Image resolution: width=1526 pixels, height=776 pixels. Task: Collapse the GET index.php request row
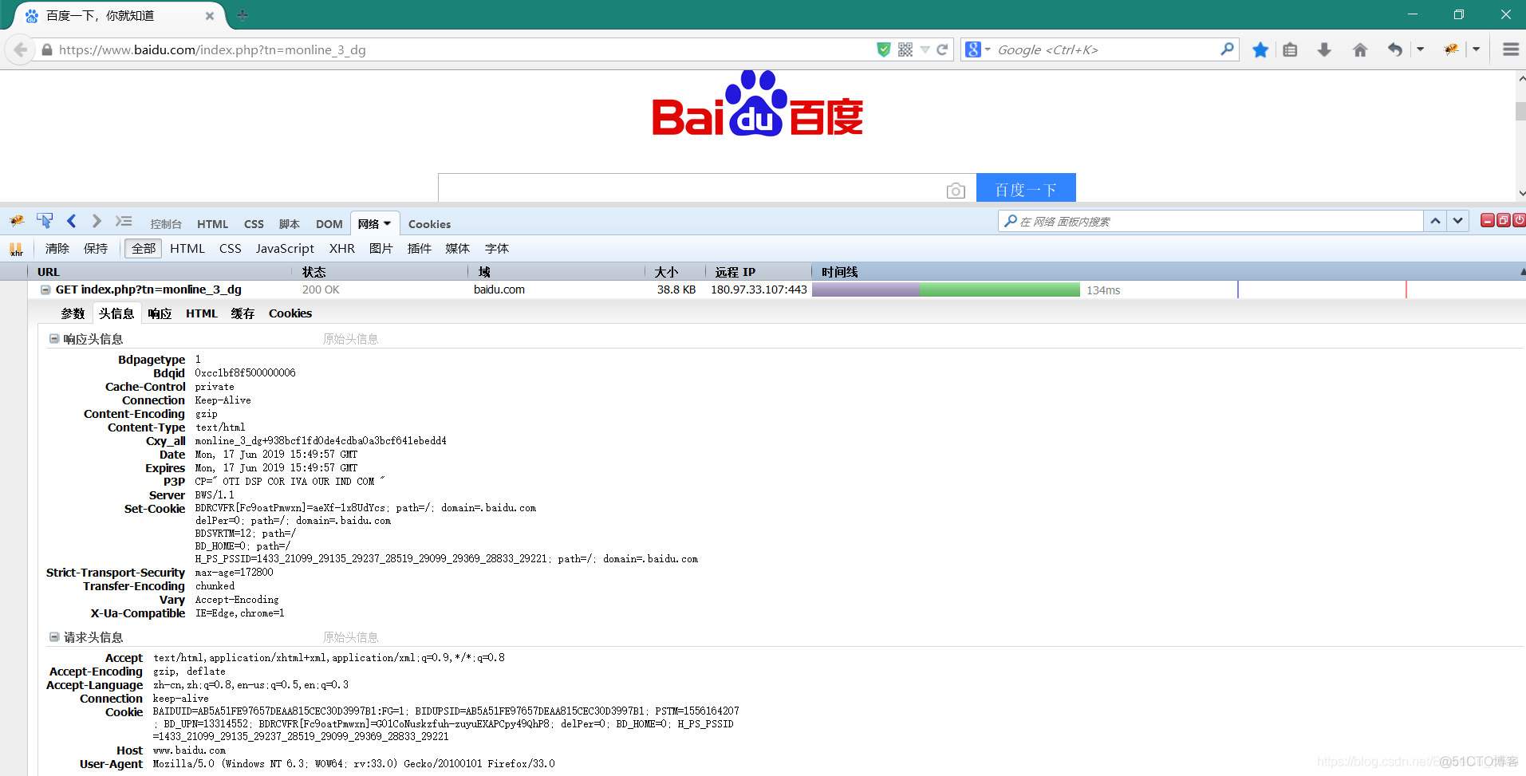45,290
